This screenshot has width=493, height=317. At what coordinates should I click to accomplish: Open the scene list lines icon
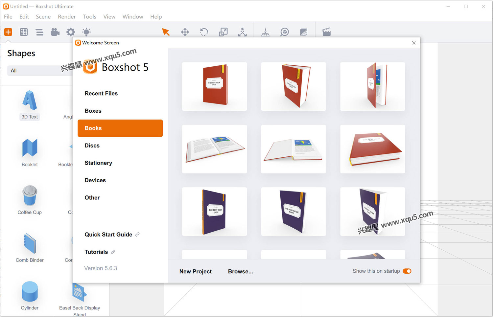point(39,32)
